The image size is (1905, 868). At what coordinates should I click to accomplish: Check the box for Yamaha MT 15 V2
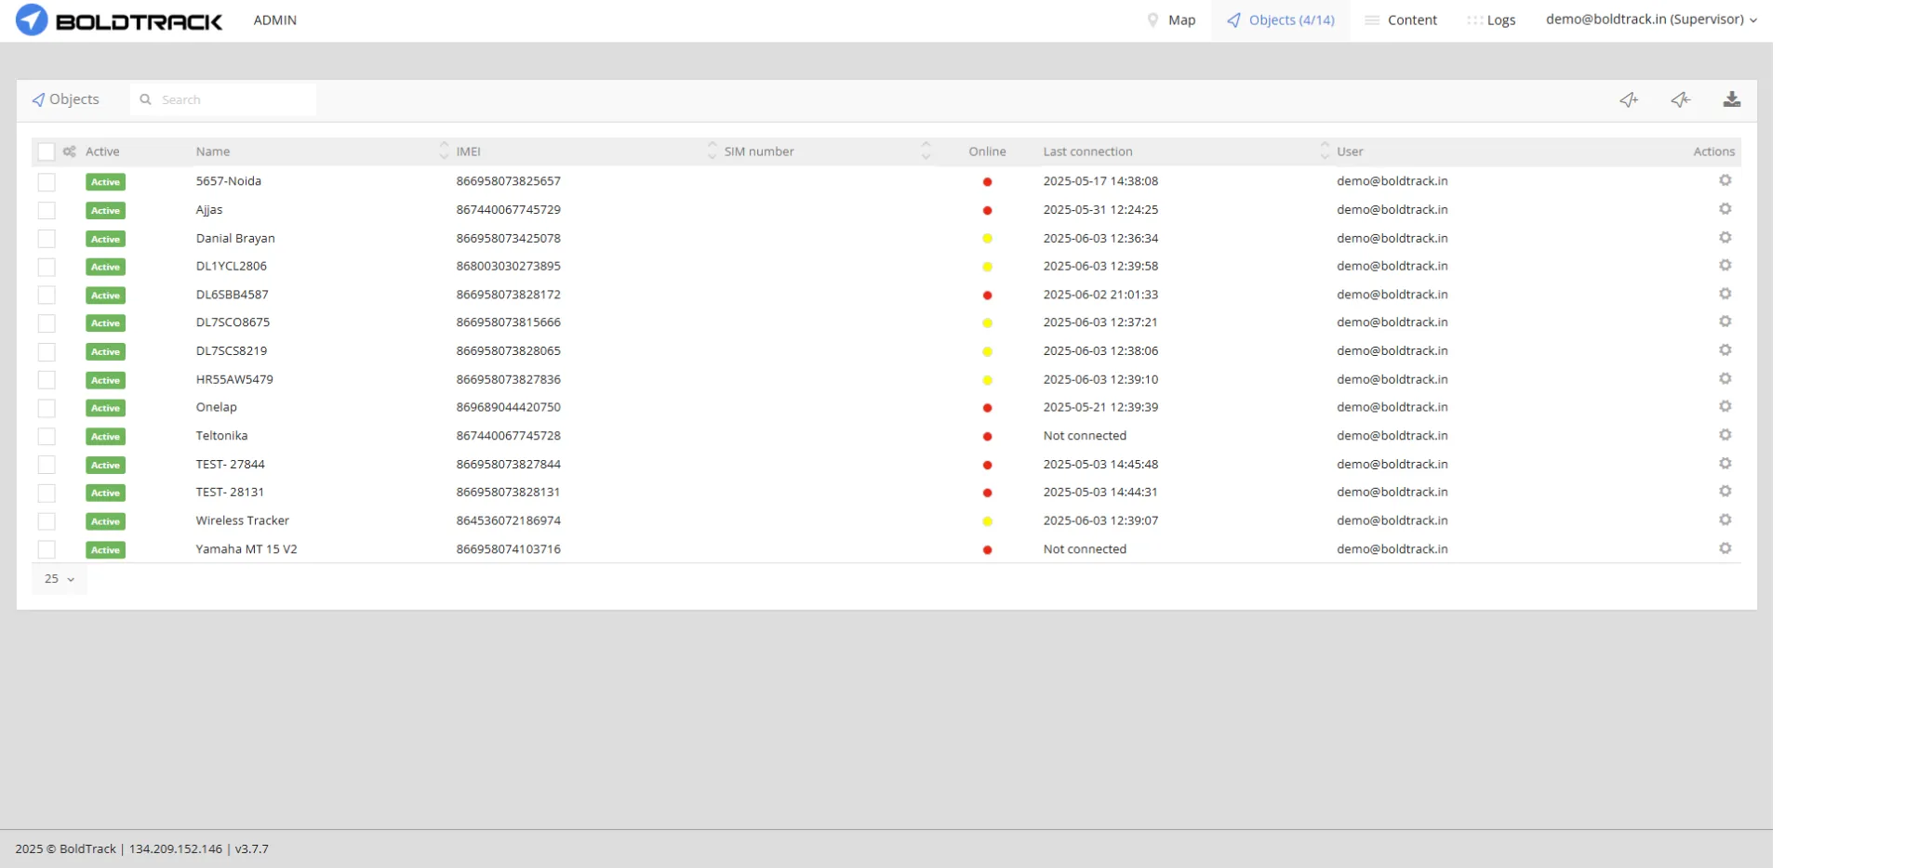coord(47,549)
